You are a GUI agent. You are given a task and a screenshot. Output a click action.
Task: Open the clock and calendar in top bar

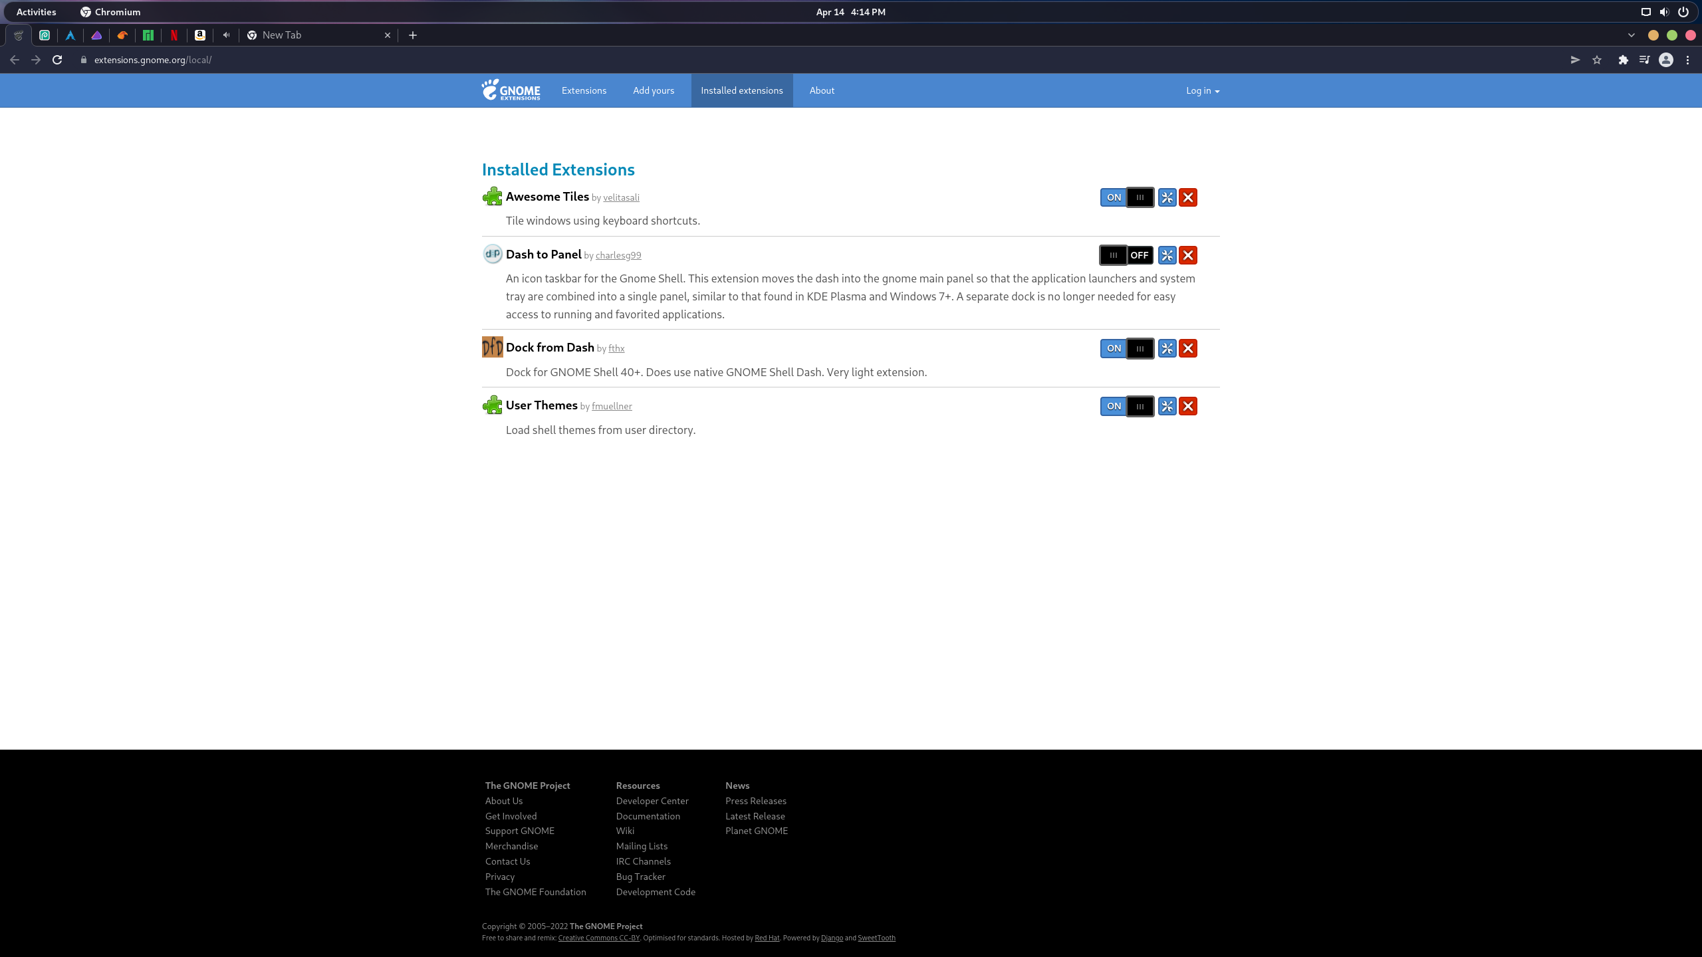[851, 12]
